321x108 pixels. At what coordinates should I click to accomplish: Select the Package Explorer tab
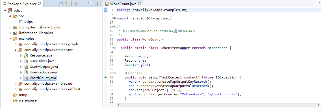pos(22,4)
